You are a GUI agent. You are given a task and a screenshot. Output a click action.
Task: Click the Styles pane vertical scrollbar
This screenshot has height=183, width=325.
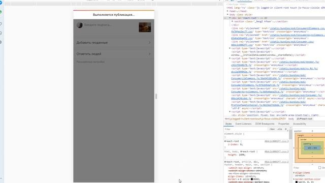click(x=290, y=135)
